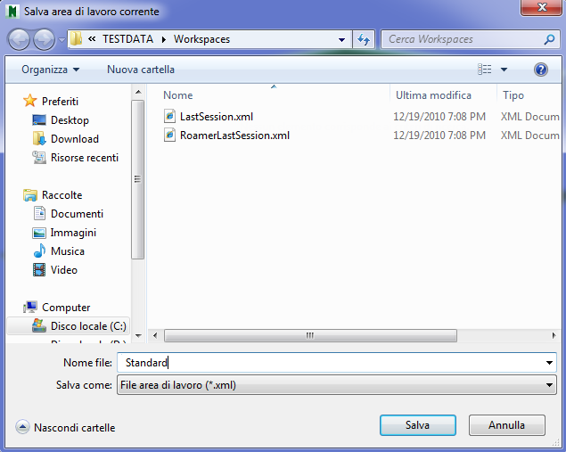The height and width of the screenshot is (452, 566).
Task: Click the application icon in title bar
Action: coord(12,12)
